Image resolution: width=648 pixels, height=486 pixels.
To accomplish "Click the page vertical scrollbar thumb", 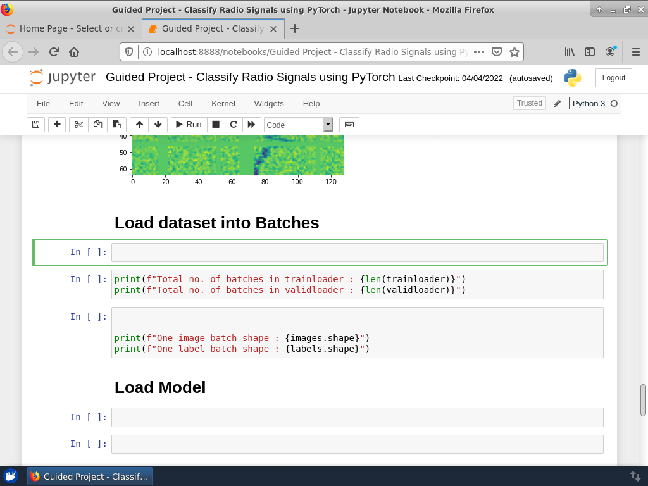I will 644,400.
